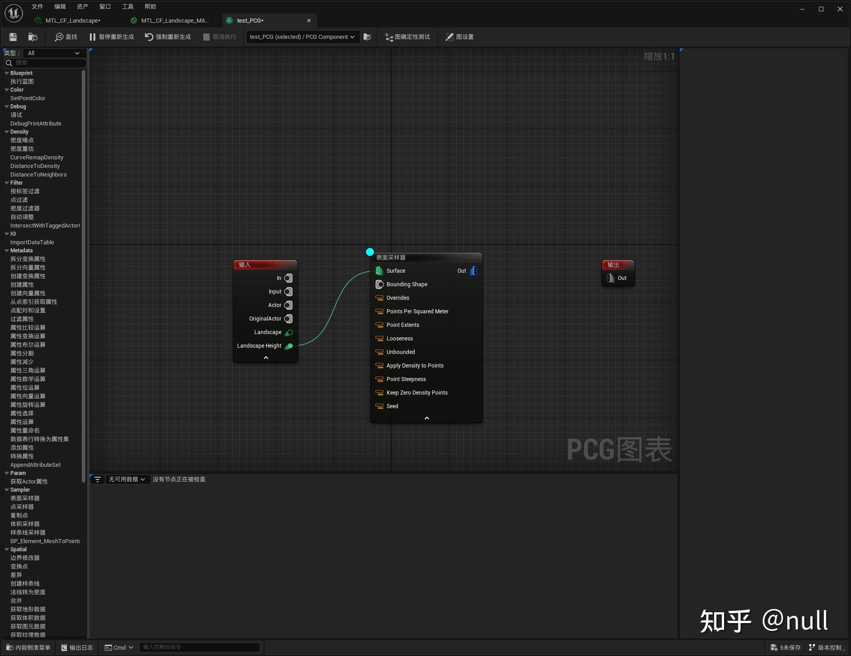Browse to the asset in Content Browser
The width and height of the screenshot is (851, 656).
tap(33, 37)
